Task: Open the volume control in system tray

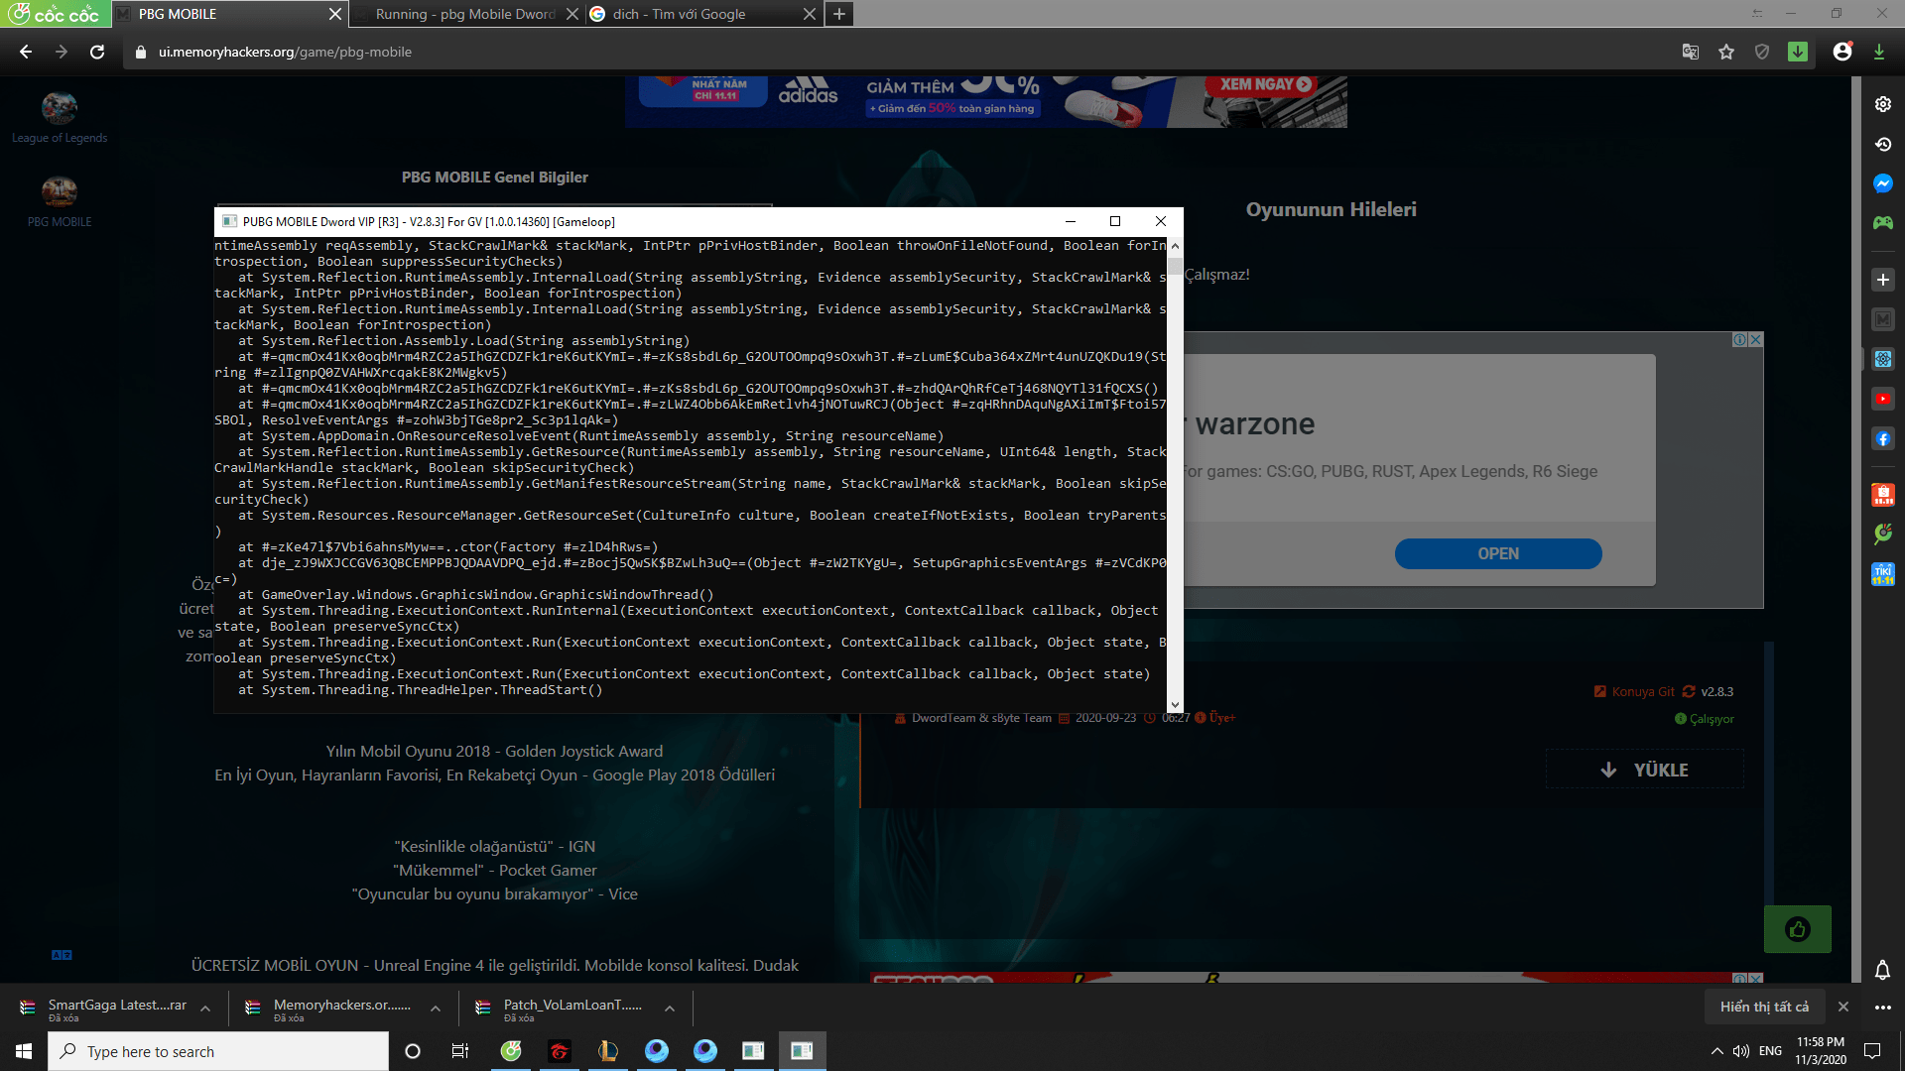Action: click(x=1741, y=1051)
